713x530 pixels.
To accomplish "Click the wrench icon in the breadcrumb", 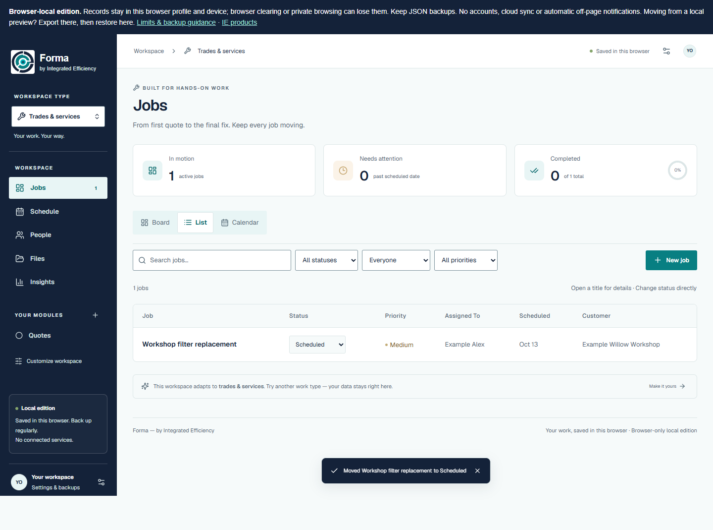I will pyautogui.click(x=188, y=51).
